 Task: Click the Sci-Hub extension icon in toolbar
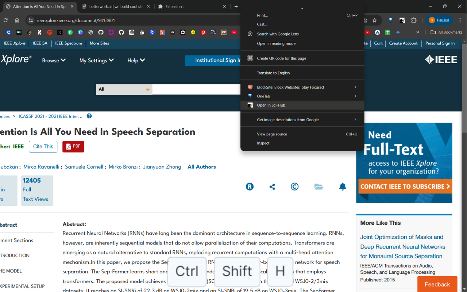(x=402, y=20)
